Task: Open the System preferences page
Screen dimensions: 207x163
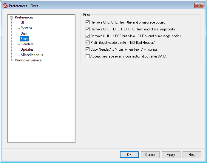Action: pyautogui.click(x=26, y=28)
